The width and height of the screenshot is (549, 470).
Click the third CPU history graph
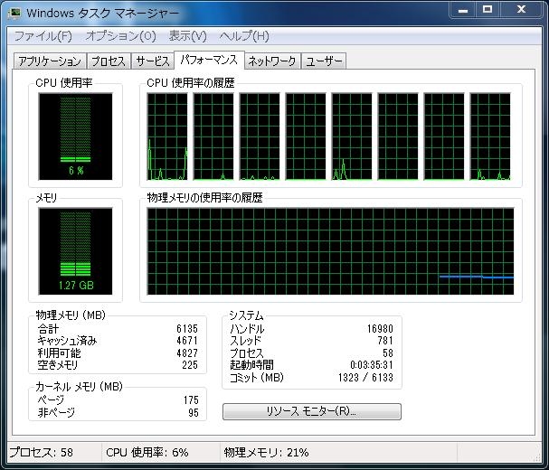tap(260, 136)
